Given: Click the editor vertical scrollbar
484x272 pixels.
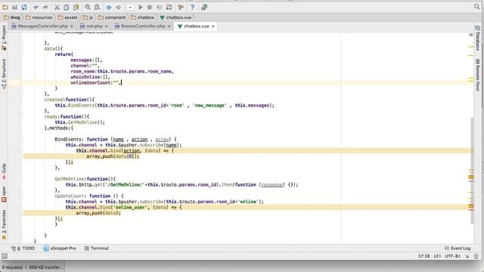Looking at the screenshot, I should [472, 170].
